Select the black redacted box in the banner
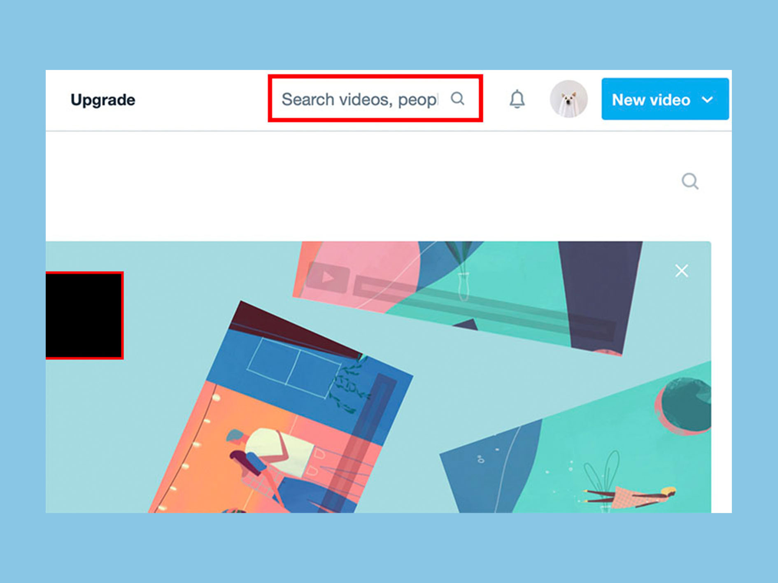Viewport: 778px width, 583px height. pyautogui.click(x=84, y=316)
